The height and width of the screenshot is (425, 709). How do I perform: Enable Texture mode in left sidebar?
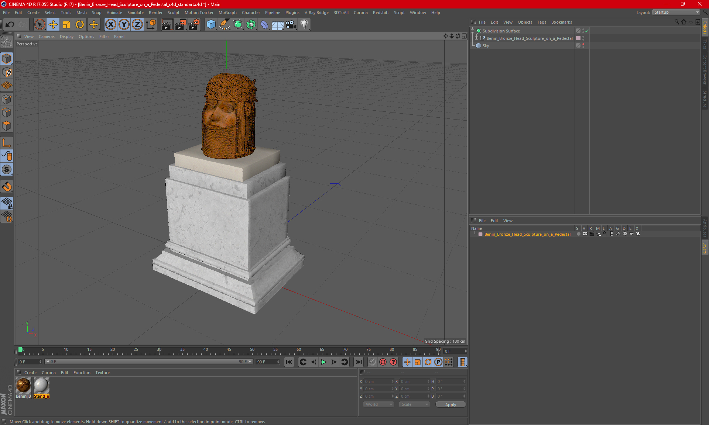7,72
